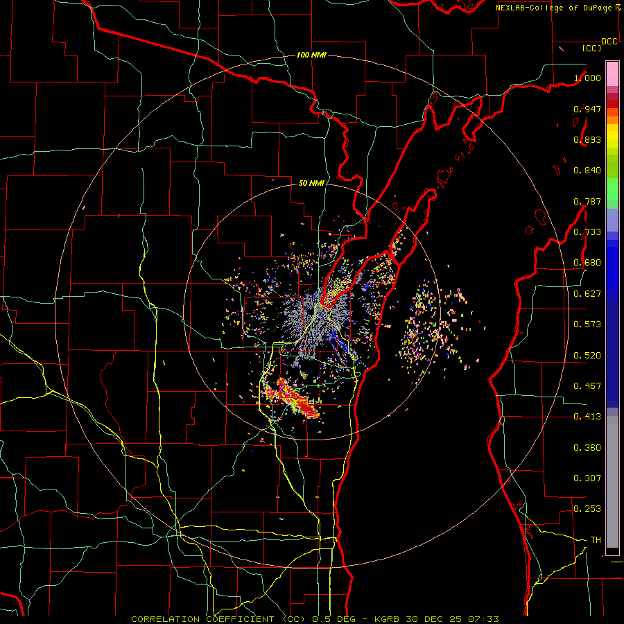This screenshot has height=624, width=624.
Task: Click the red high-CC echo cluster south of radar
Action: 294,398
